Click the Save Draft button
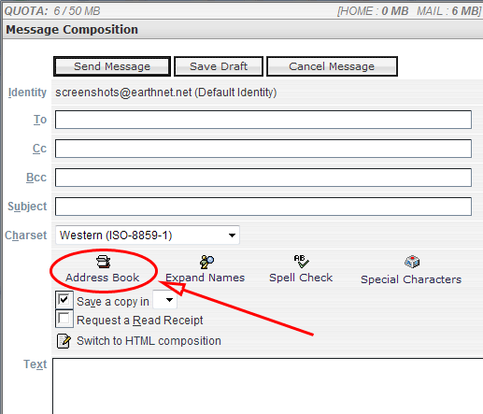The height and width of the screenshot is (414, 483). pyautogui.click(x=219, y=66)
